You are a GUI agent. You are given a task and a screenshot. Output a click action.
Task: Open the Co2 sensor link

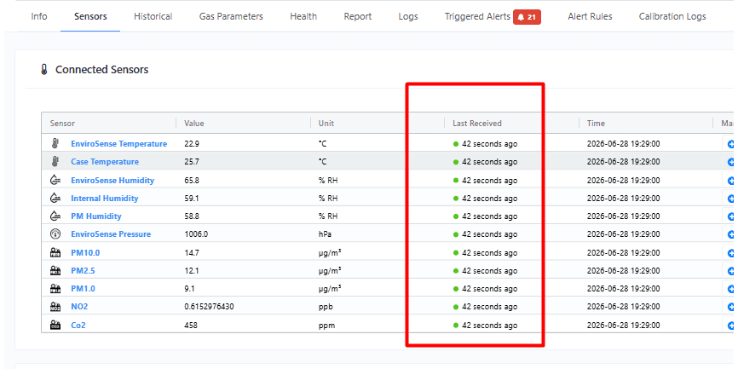coord(78,326)
